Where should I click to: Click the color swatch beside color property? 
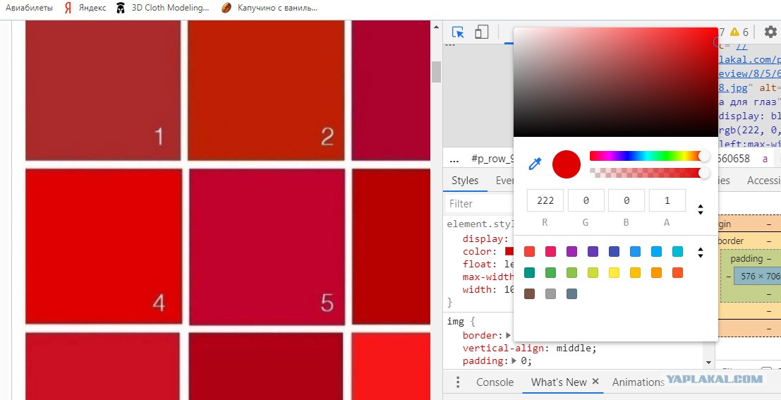coord(509,251)
